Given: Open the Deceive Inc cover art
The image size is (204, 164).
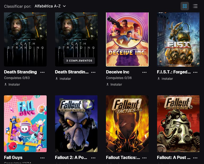Looking at the screenshot, I should 127,39.
